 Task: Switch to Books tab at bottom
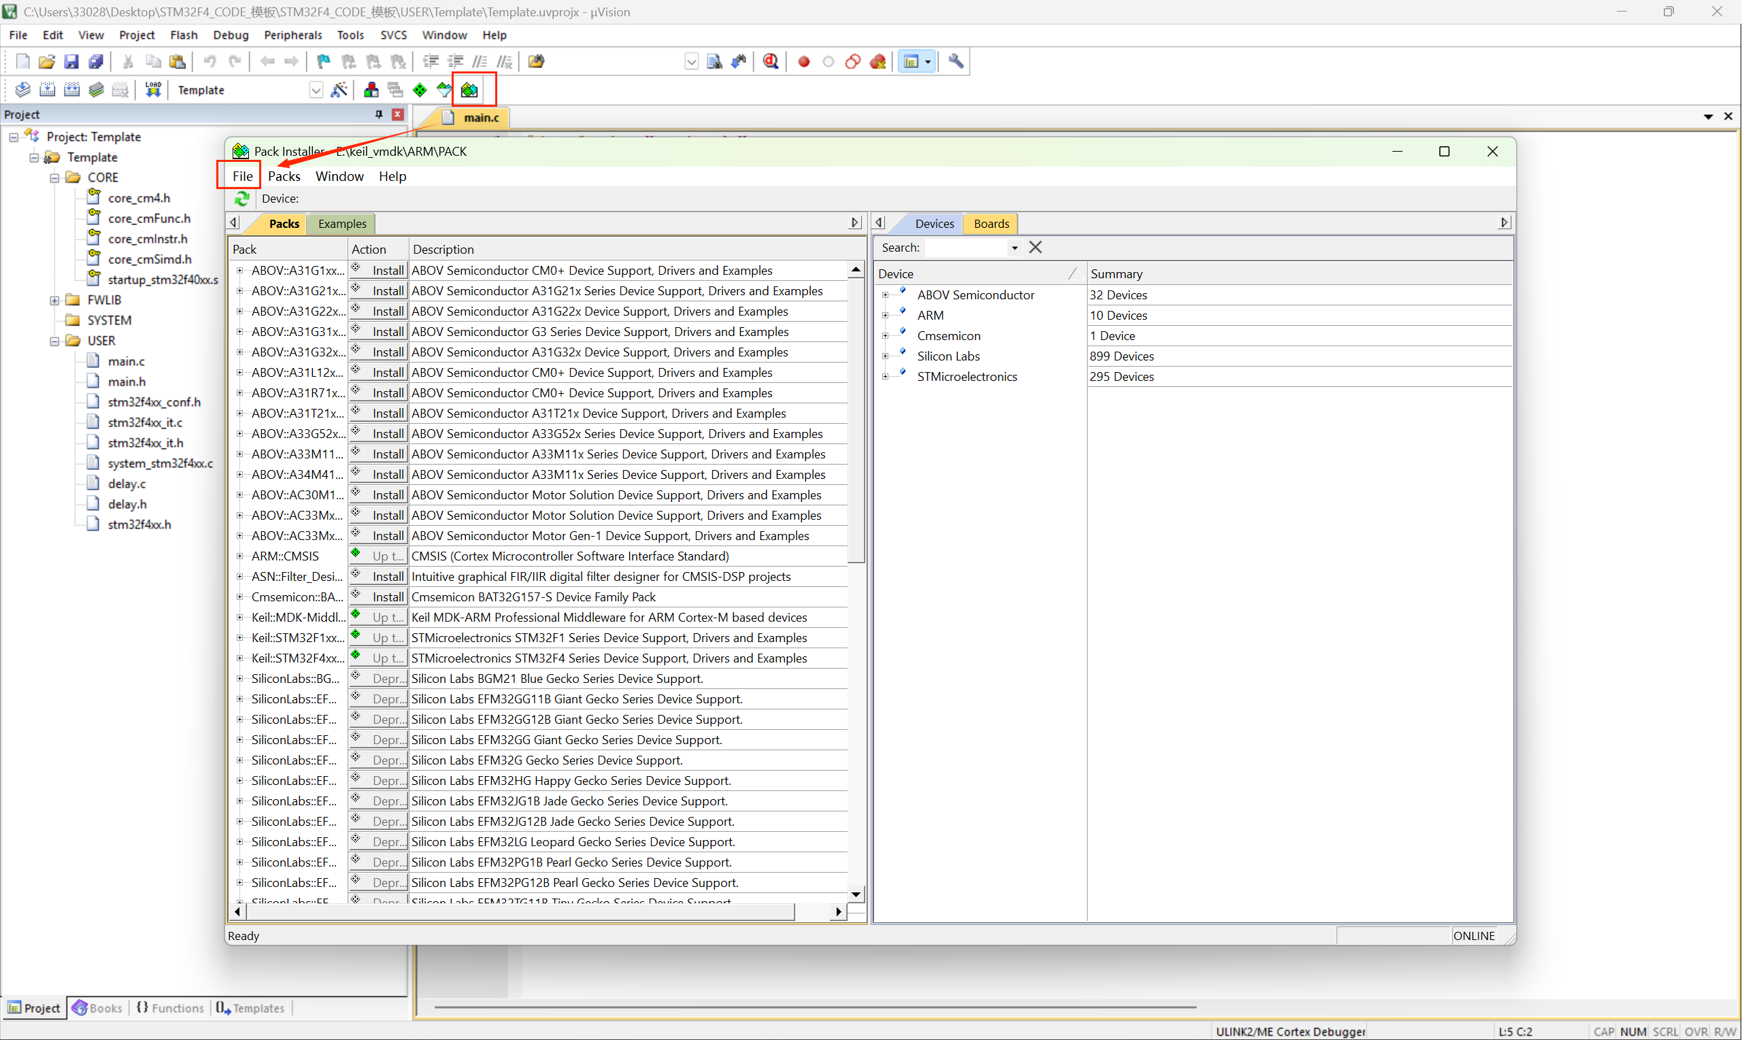pos(97,1009)
